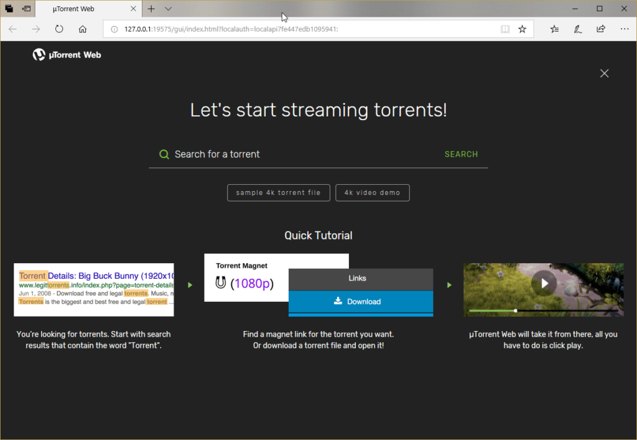Add this page to favorites with star

(522, 29)
